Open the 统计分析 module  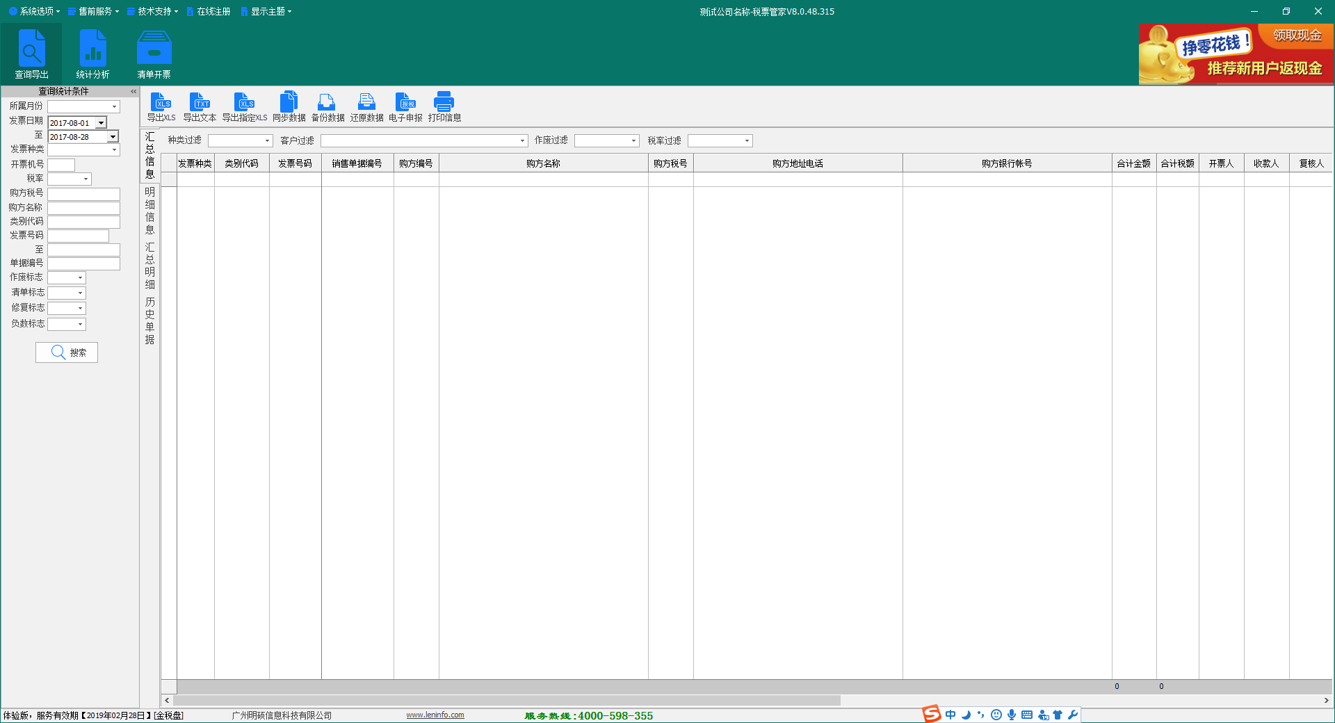[92, 54]
